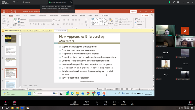Click the Italic formatting icon

pyautogui.click(x=33, y=24)
